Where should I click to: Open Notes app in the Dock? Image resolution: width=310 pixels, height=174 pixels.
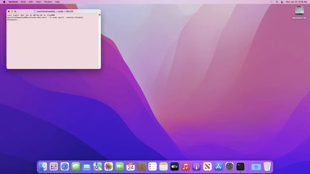(x=164, y=166)
